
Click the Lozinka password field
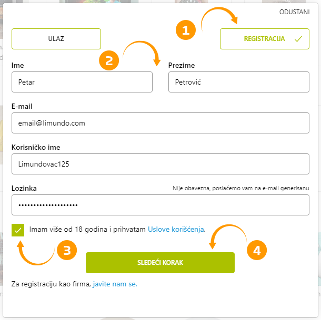(160, 205)
